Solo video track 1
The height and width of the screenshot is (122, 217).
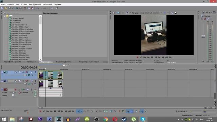point(35,72)
